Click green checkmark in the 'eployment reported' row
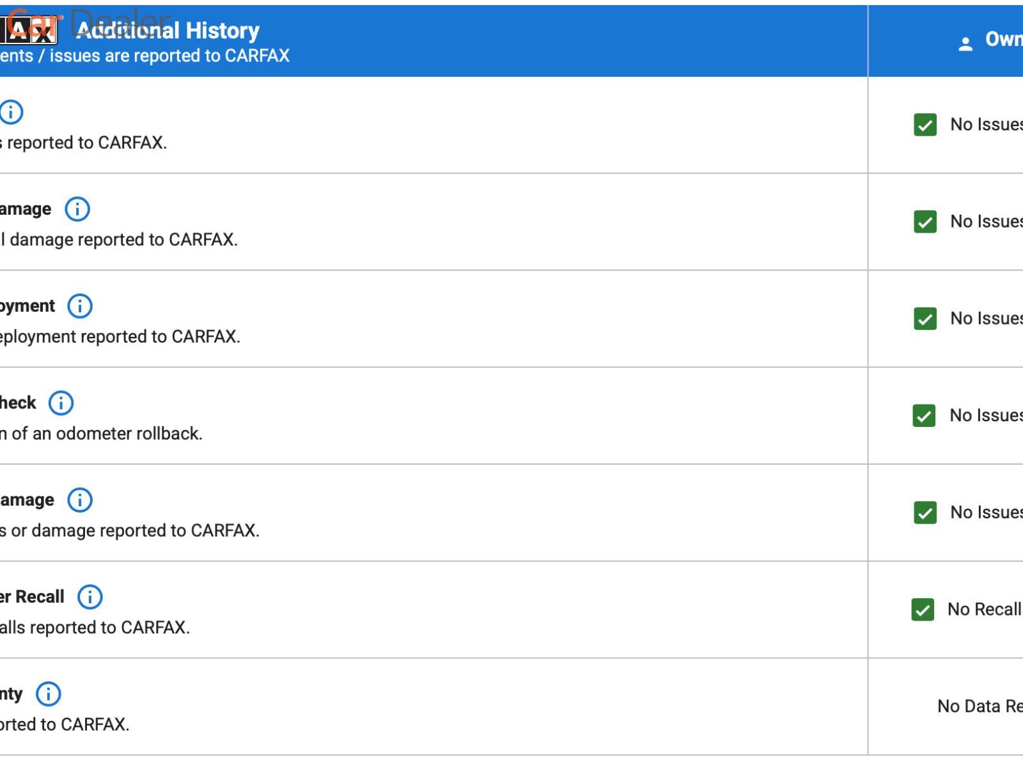This screenshot has height=767, width=1023. tap(925, 318)
